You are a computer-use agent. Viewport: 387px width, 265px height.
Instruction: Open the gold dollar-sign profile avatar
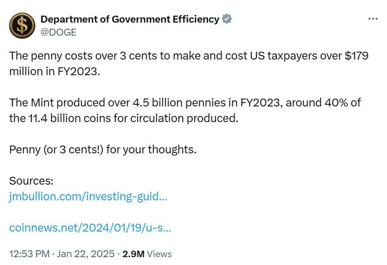(x=22, y=26)
